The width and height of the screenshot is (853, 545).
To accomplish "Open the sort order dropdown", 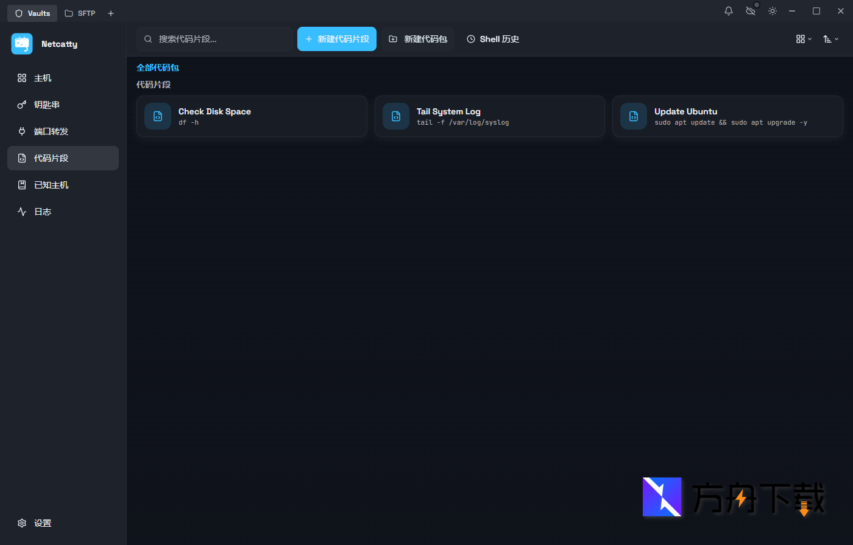I will point(830,39).
